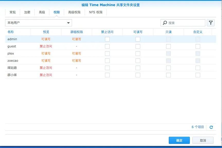222x148 pixels.
Task: Click 6 个项目 item count text
Action: click(198, 127)
